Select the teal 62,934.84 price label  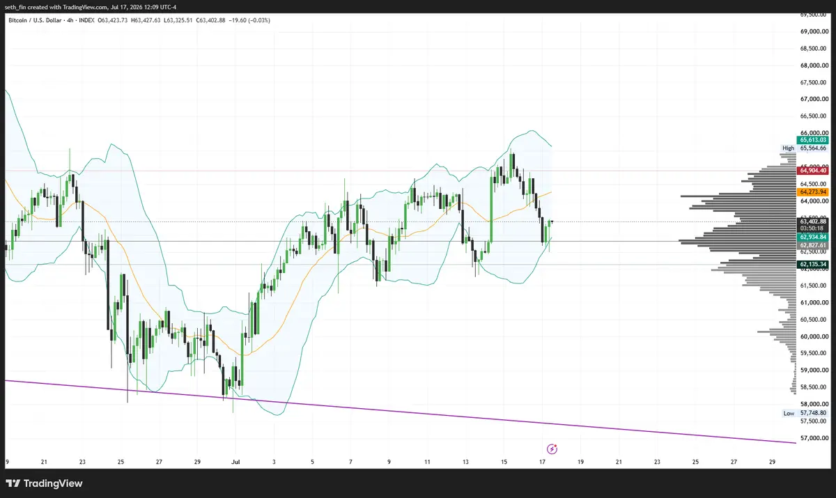(x=812, y=237)
